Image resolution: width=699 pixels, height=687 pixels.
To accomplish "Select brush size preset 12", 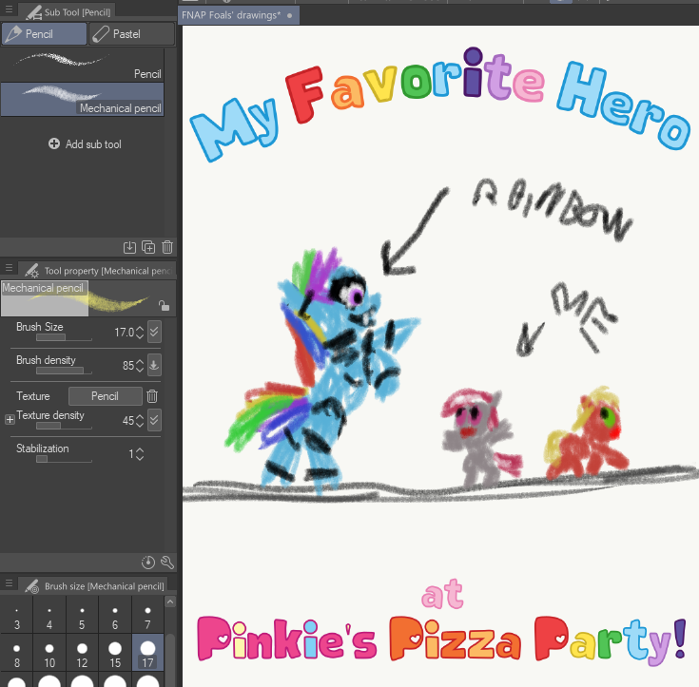I will point(82,653).
